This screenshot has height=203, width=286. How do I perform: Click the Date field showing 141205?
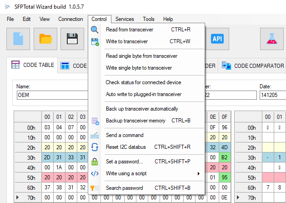click(x=273, y=95)
